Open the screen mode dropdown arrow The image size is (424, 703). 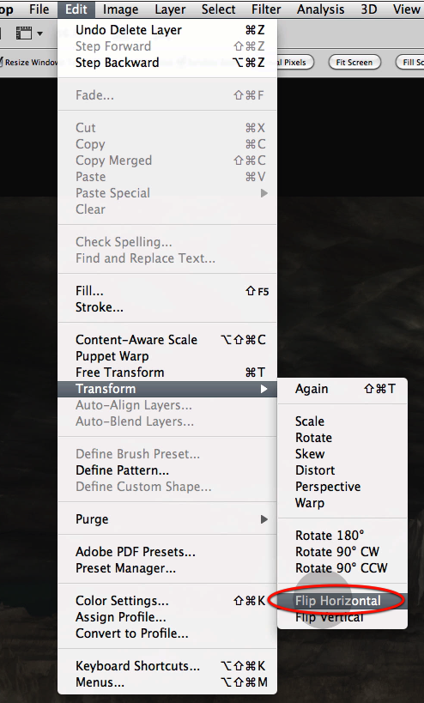pos(39,33)
